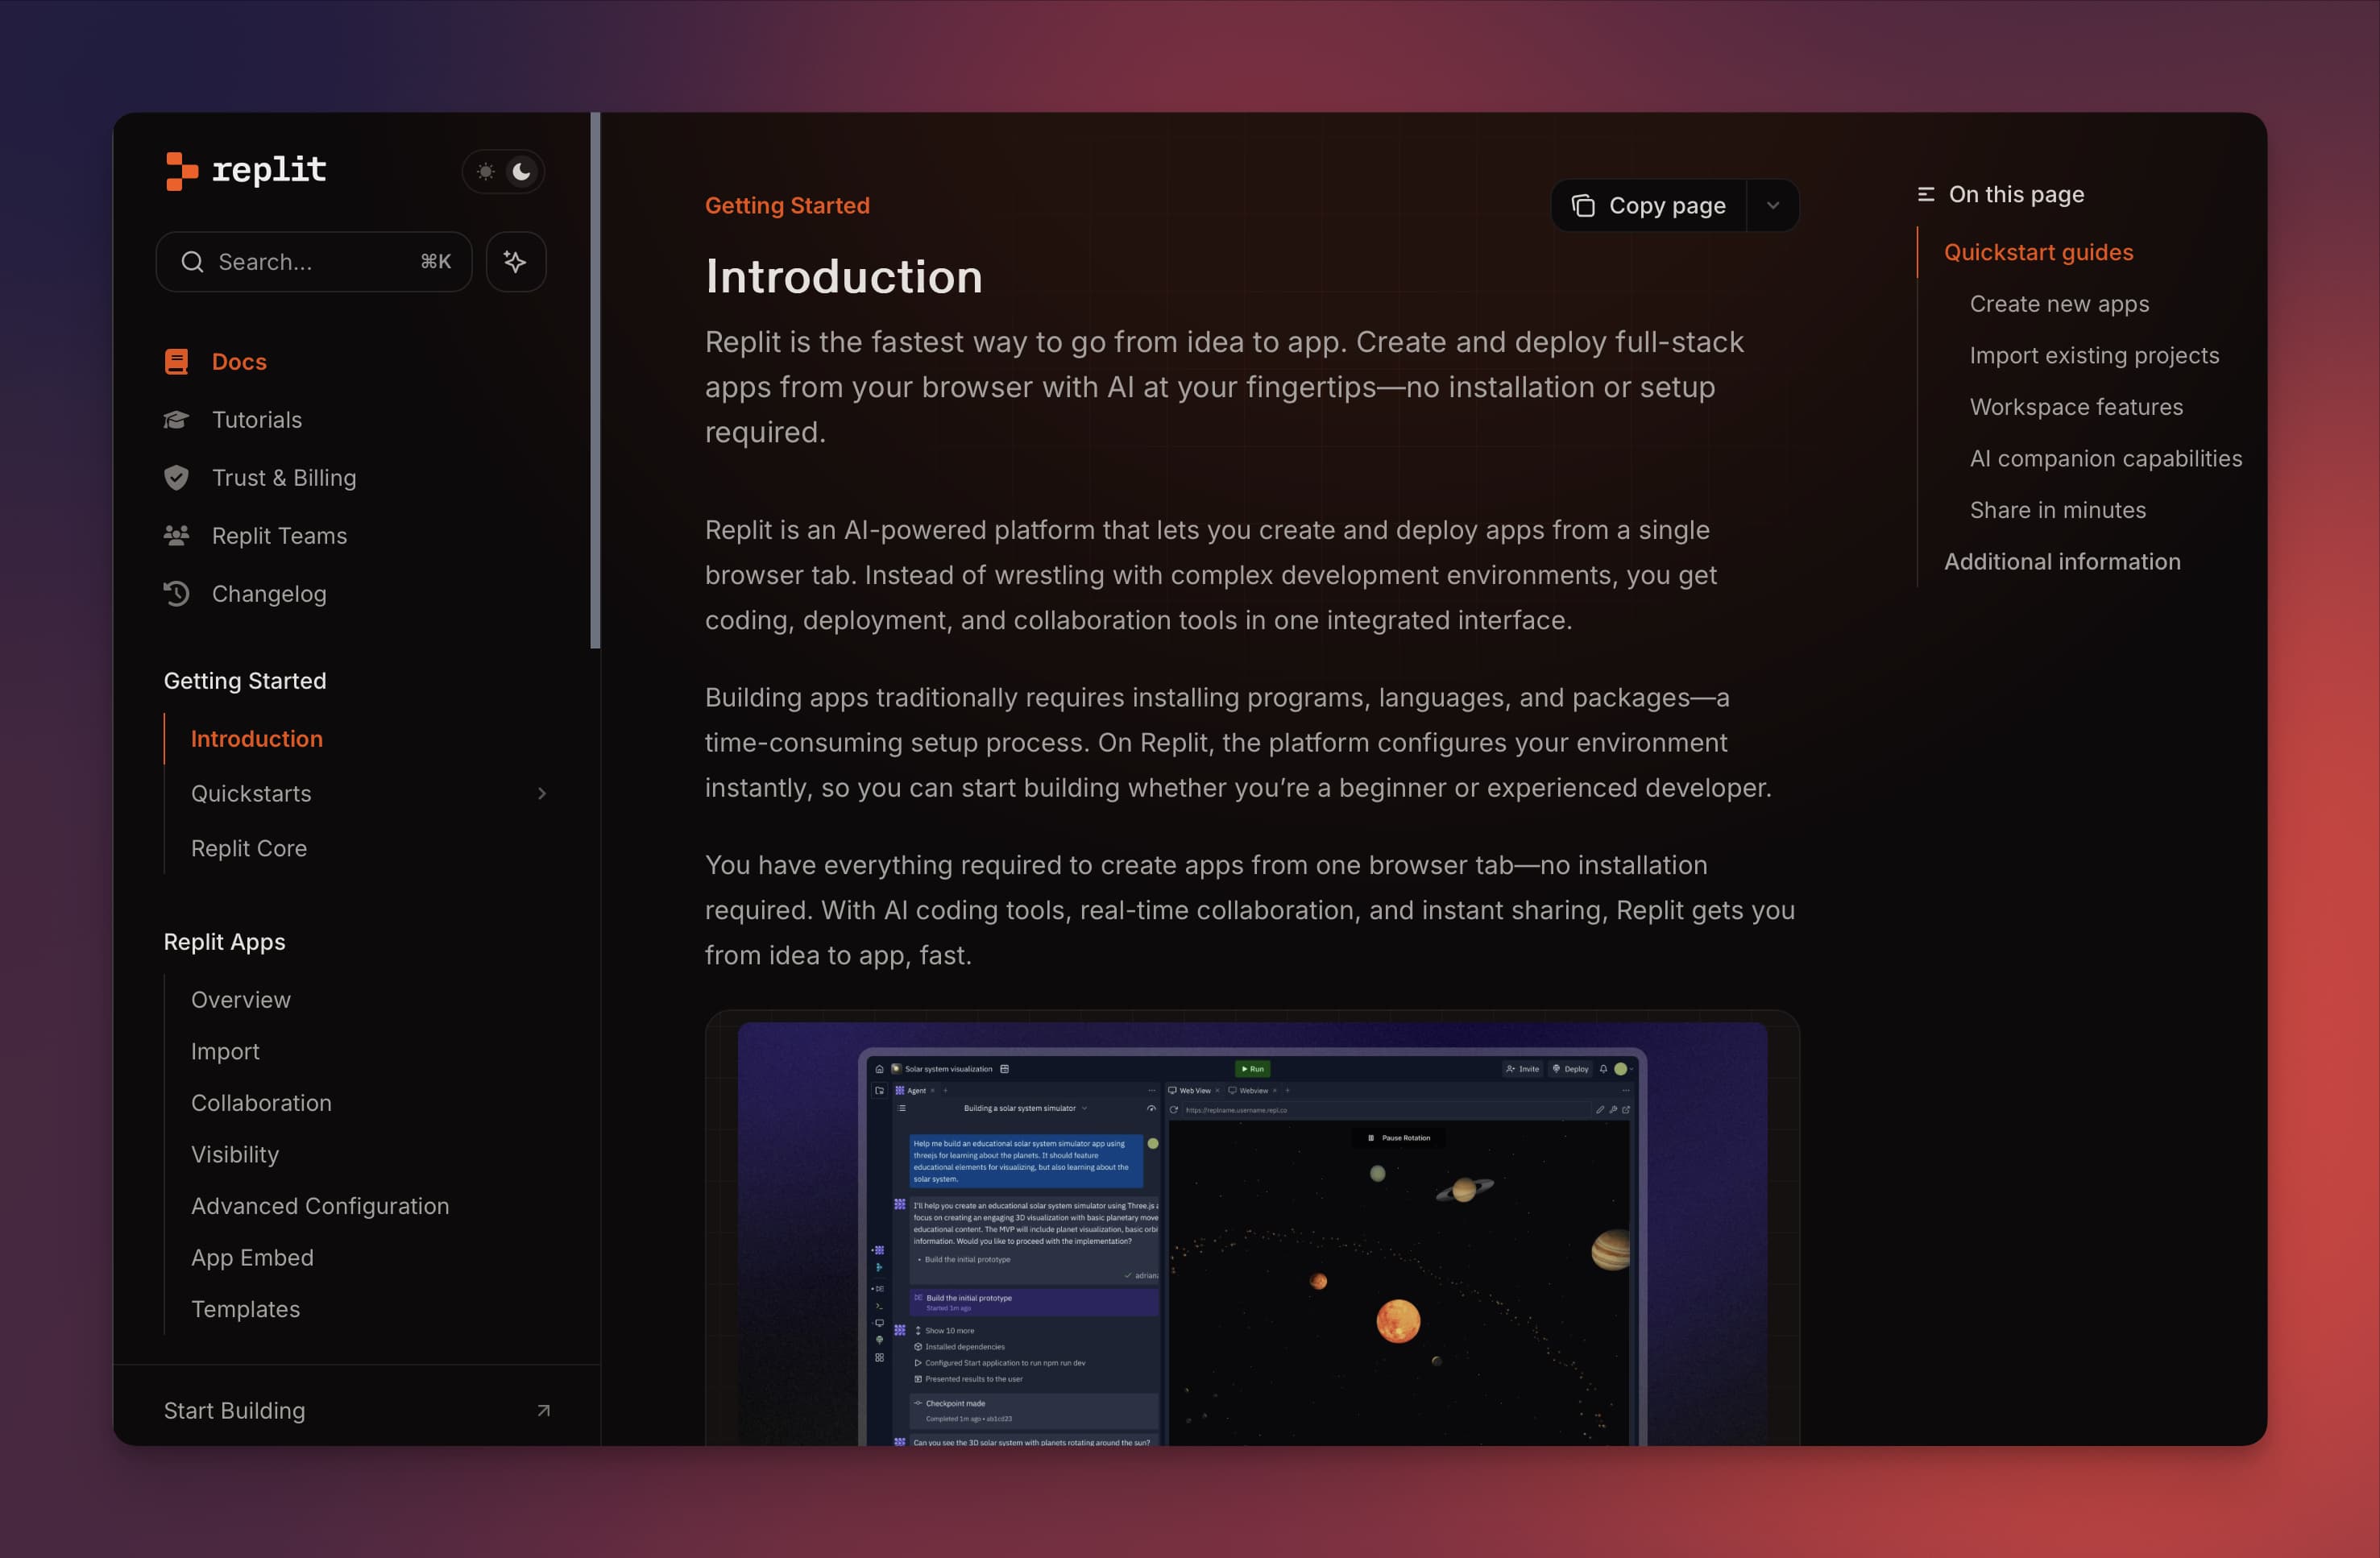Select Templates under Replit Apps
Image resolution: width=2380 pixels, height=1558 pixels.
tap(246, 1308)
